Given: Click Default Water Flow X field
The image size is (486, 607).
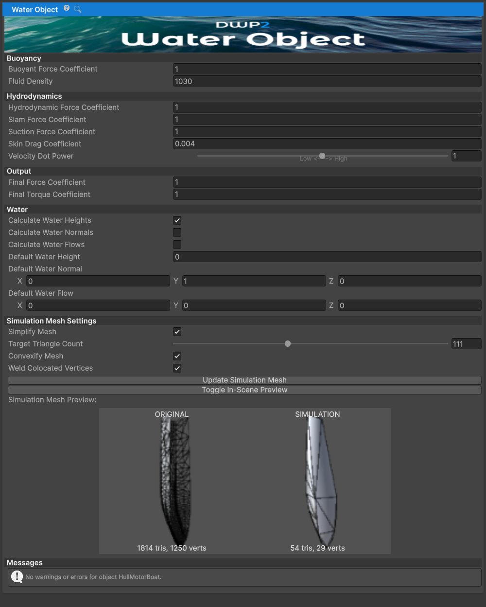Looking at the screenshot, I should [x=98, y=305].
